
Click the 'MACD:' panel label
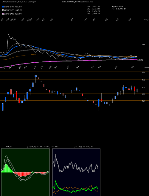click(9, 147)
